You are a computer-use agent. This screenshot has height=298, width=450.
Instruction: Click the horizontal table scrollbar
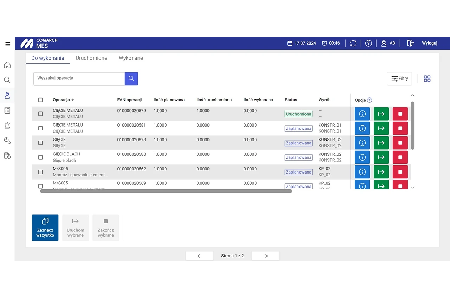tap(166, 191)
